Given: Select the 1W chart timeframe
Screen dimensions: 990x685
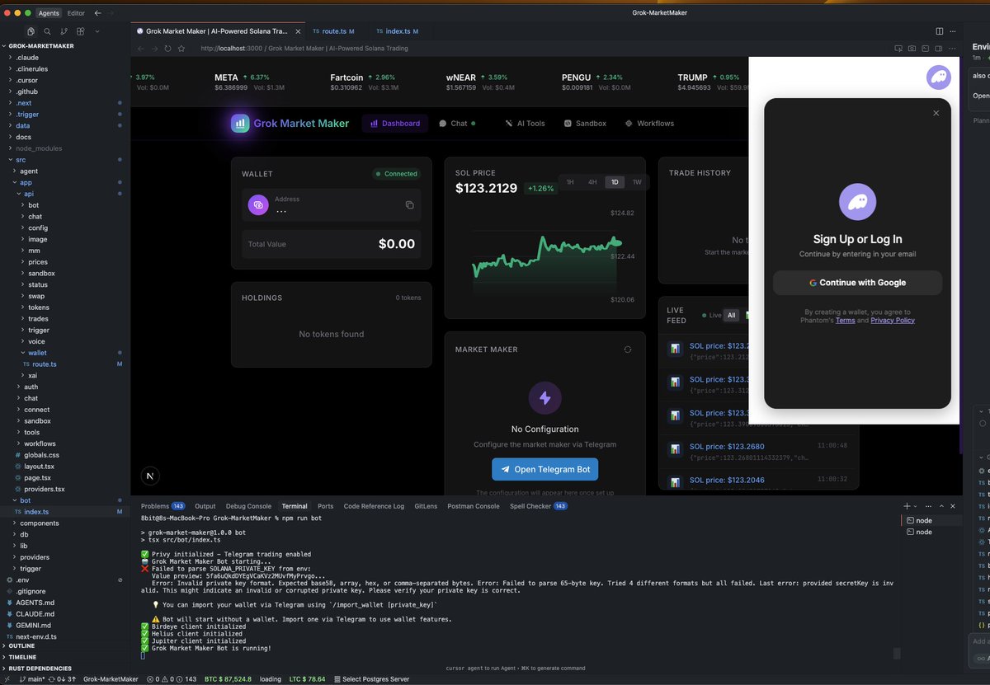Looking at the screenshot, I should 637,182.
